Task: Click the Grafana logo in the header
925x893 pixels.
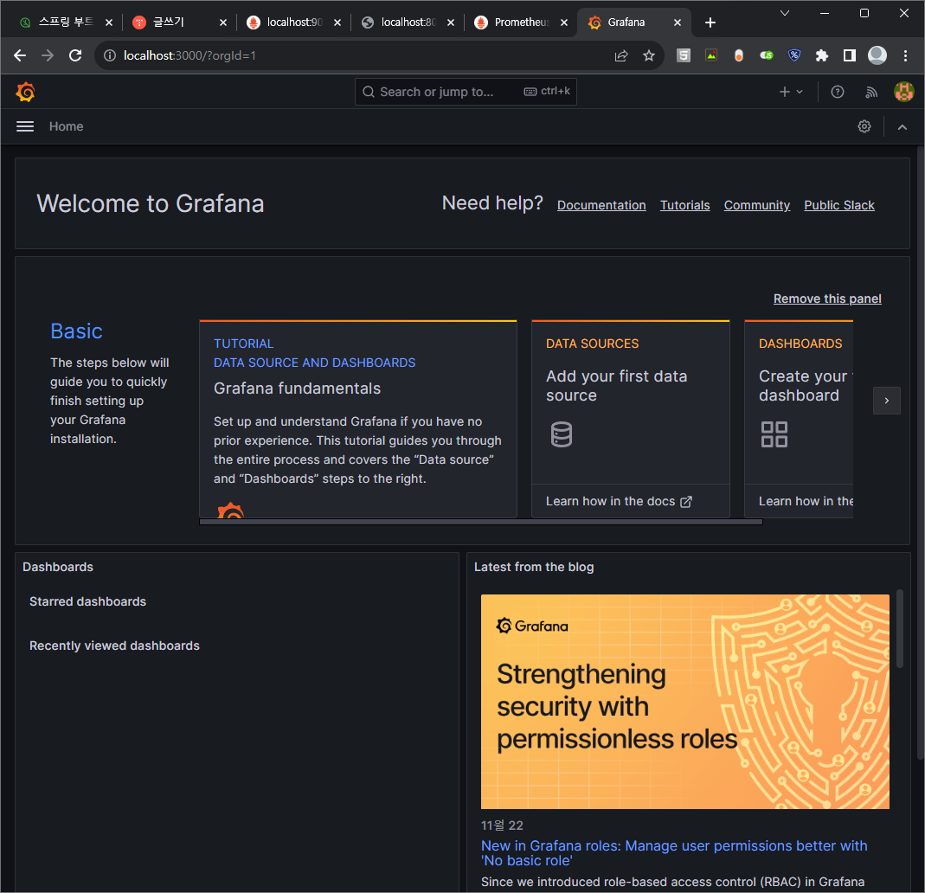Action: click(x=25, y=92)
